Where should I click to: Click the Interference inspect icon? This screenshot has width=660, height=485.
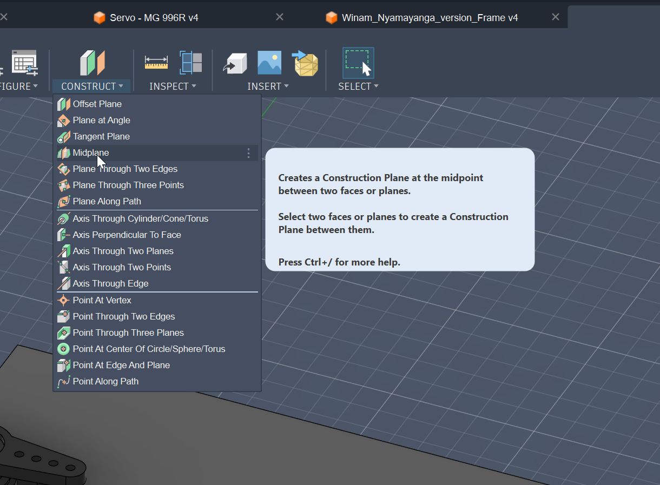191,63
